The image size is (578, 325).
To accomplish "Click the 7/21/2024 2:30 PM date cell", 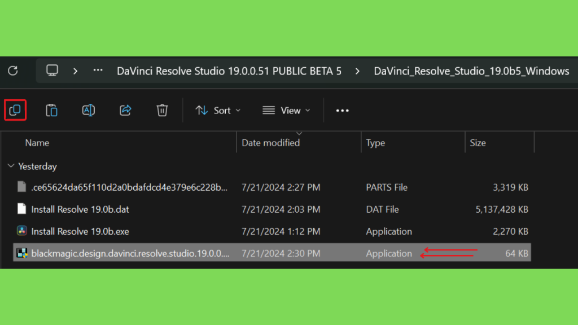I will pos(281,253).
